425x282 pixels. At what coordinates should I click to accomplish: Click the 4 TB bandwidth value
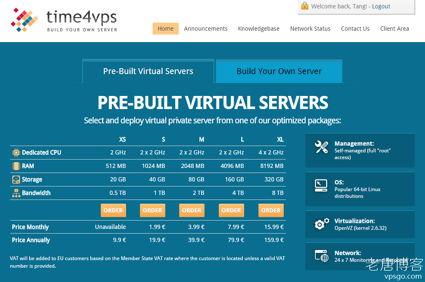click(238, 193)
